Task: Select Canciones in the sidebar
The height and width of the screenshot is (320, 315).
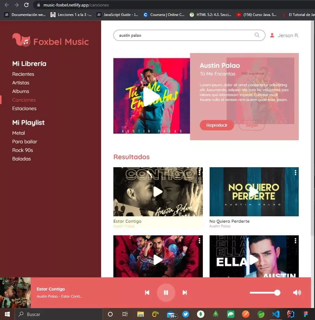Action: coord(24,100)
